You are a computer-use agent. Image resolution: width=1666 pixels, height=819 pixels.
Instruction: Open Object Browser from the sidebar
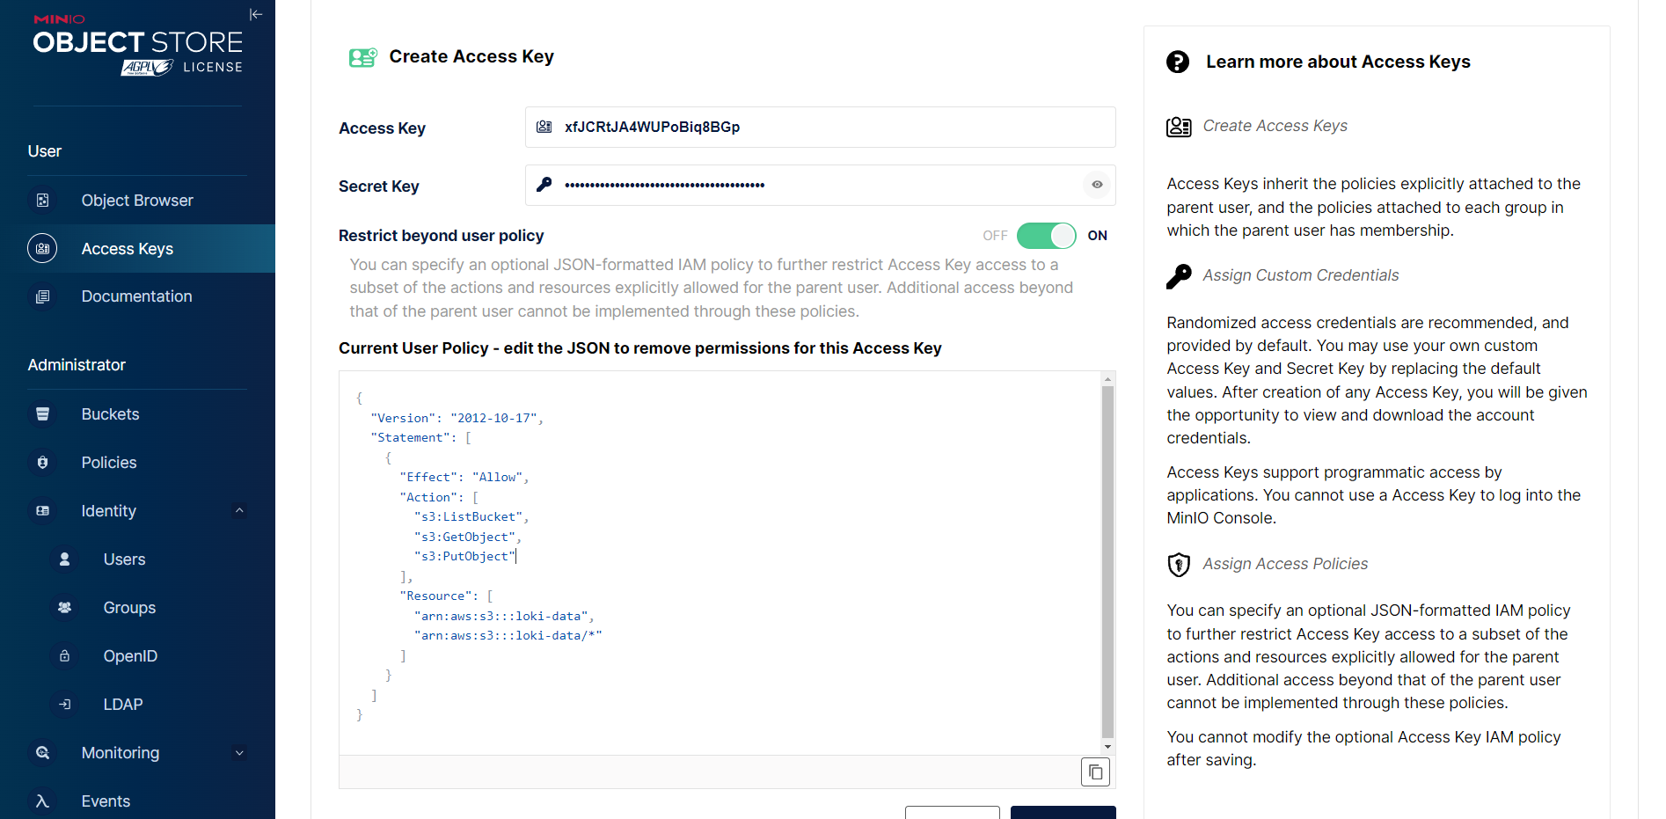[x=137, y=201]
